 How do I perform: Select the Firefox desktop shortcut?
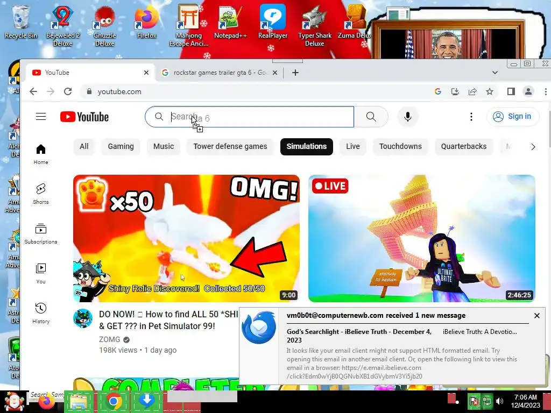pos(146,21)
